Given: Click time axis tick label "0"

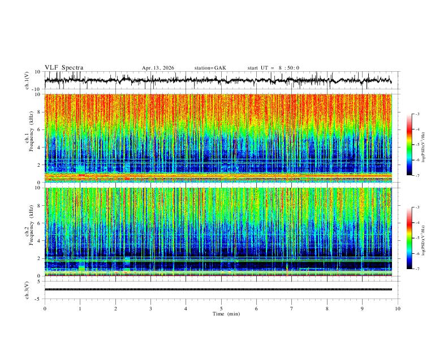Looking at the screenshot, I should pos(45,309).
